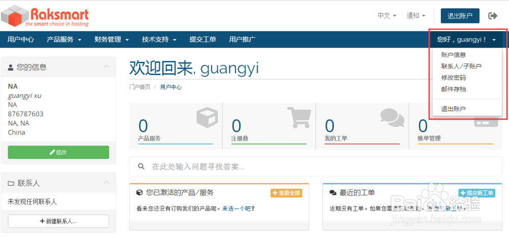Collapse the 您的信息 panel
The width and height of the screenshot is (509, 237).
(106, 66)
